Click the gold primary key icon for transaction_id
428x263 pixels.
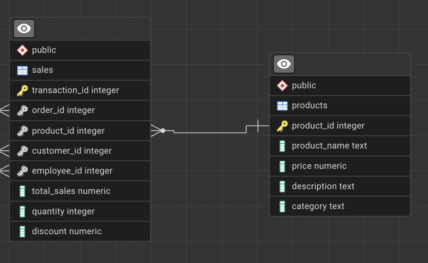pyautogui.click(x=23, y=90)
